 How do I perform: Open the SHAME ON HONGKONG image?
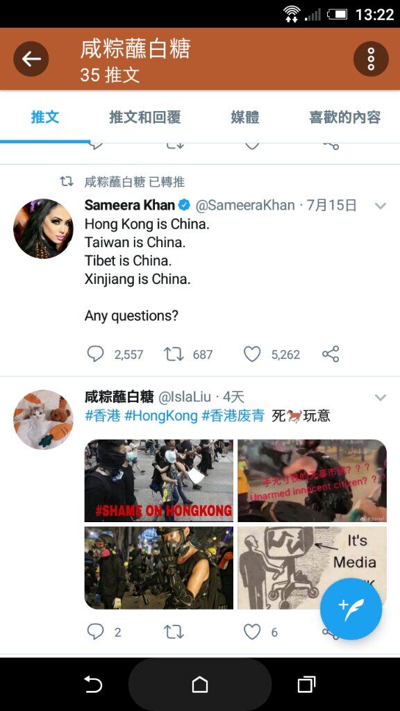click(x=159, y=480)
